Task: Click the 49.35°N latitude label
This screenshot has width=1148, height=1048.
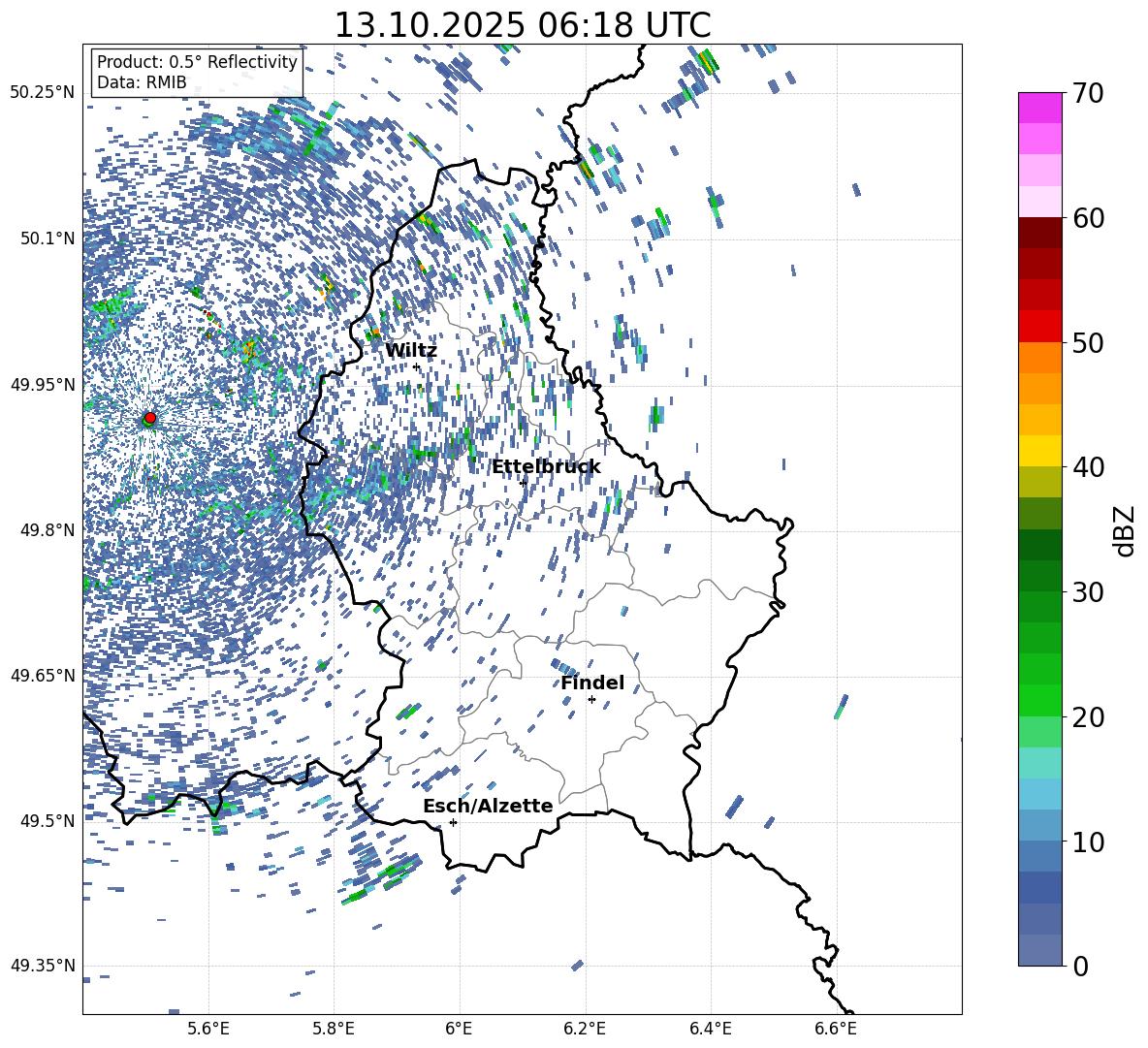Action: 43,966
